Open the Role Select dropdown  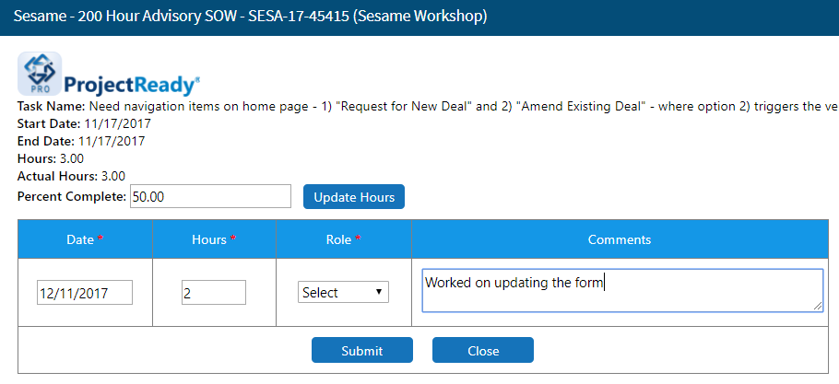pyautogui.click(x=343, y=292)
